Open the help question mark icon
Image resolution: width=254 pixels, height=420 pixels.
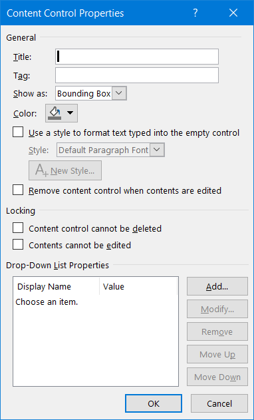195,13
